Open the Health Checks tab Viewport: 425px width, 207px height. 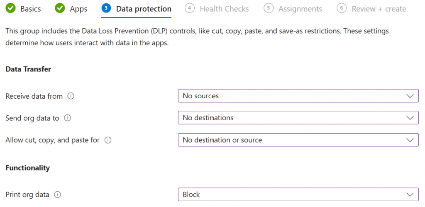point(224,9)
